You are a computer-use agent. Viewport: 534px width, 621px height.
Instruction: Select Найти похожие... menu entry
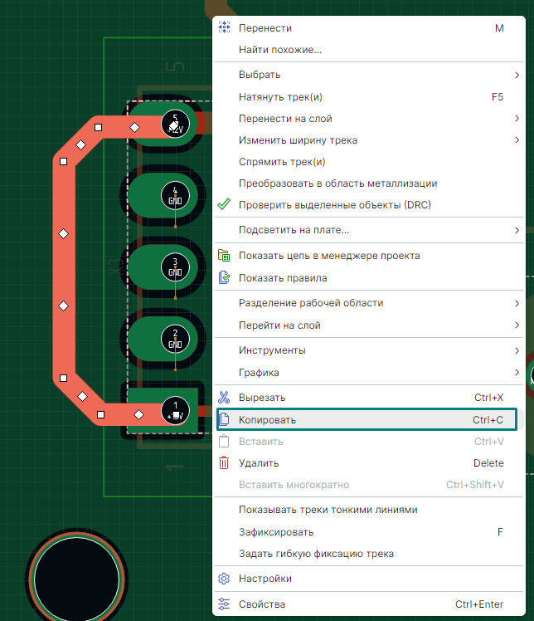click(280, 50)
